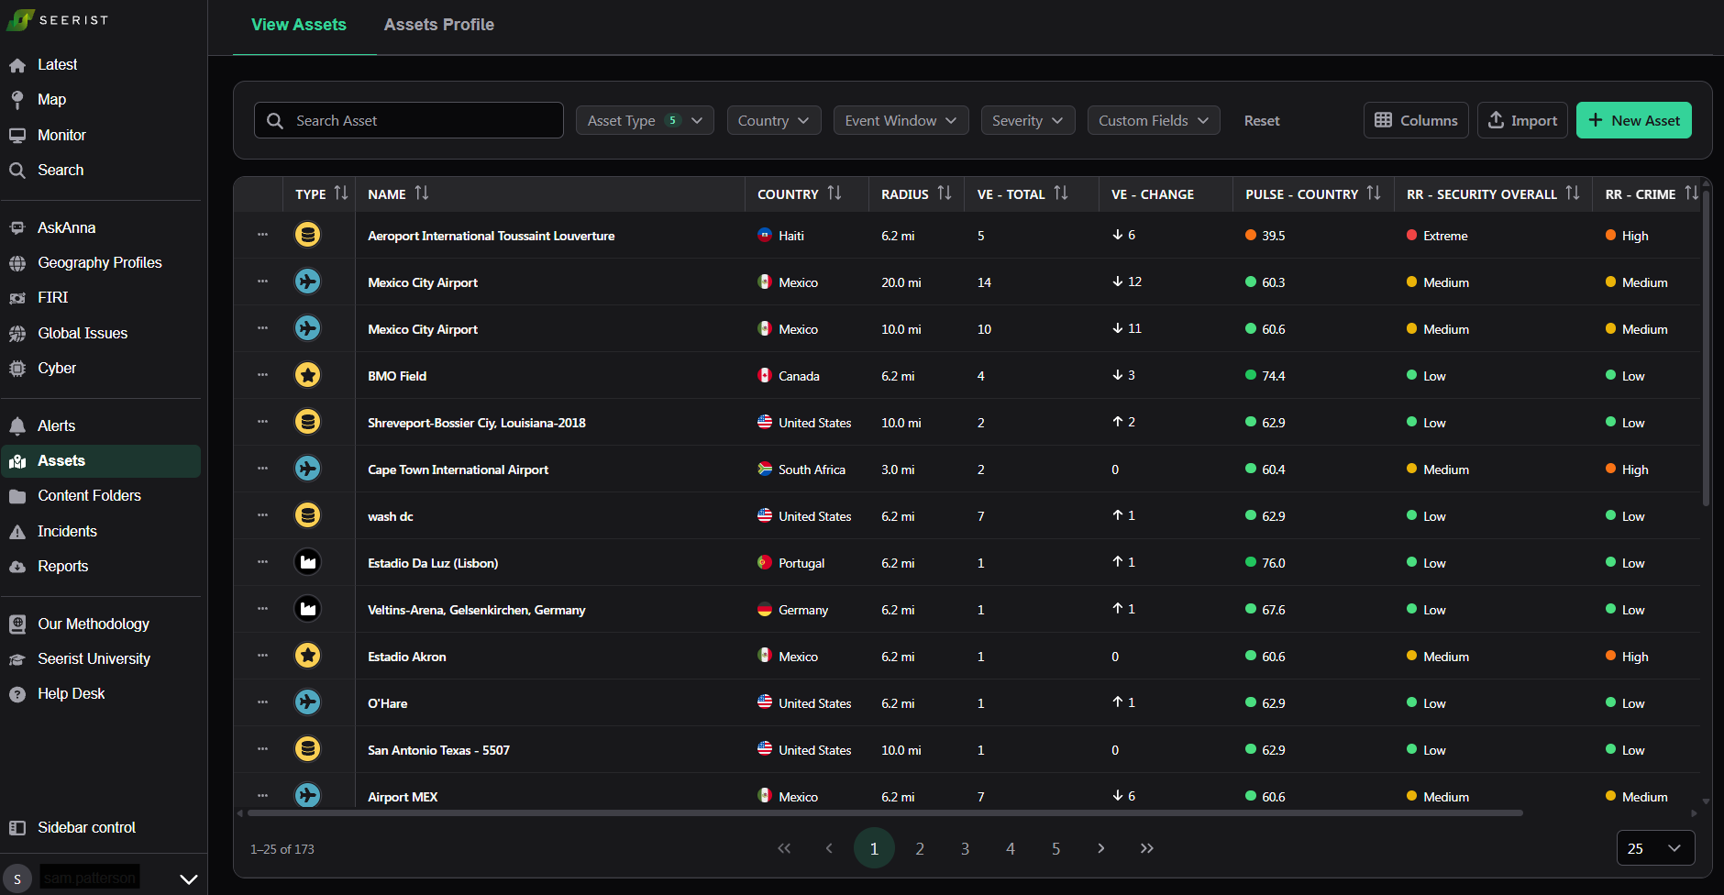Expand the Asset Type filter dropdown
Image resolution: width=1724 pixels, height=895 pixels.
645,120
